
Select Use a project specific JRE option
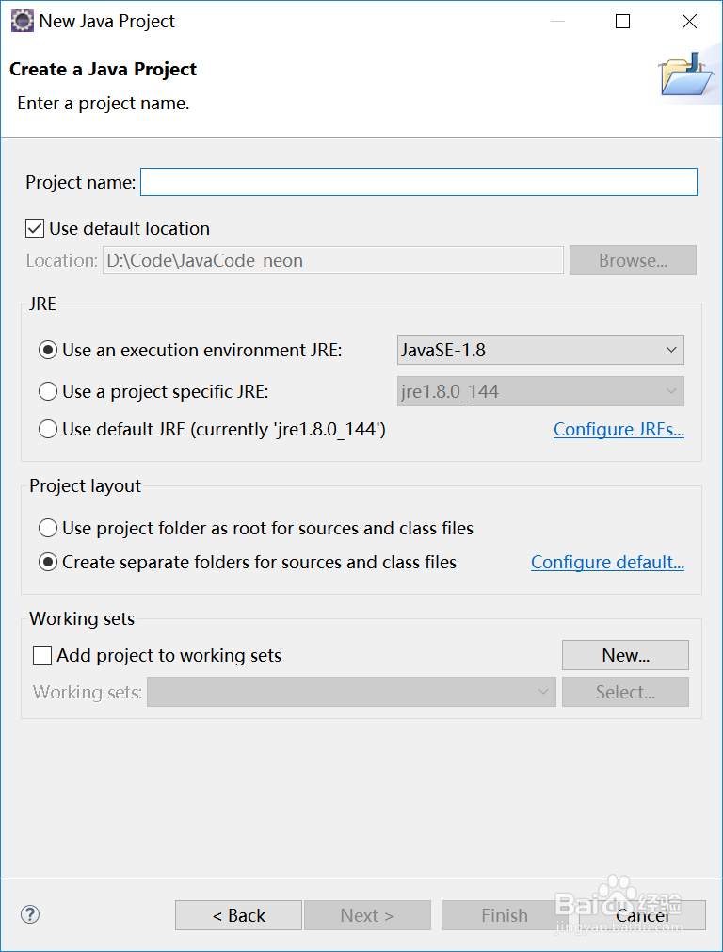(x=48, y=391)
